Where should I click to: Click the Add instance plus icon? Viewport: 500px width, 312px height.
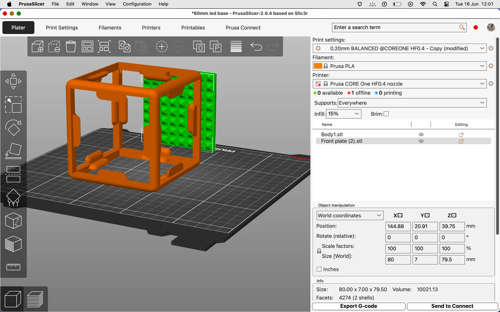click(162, 47)
